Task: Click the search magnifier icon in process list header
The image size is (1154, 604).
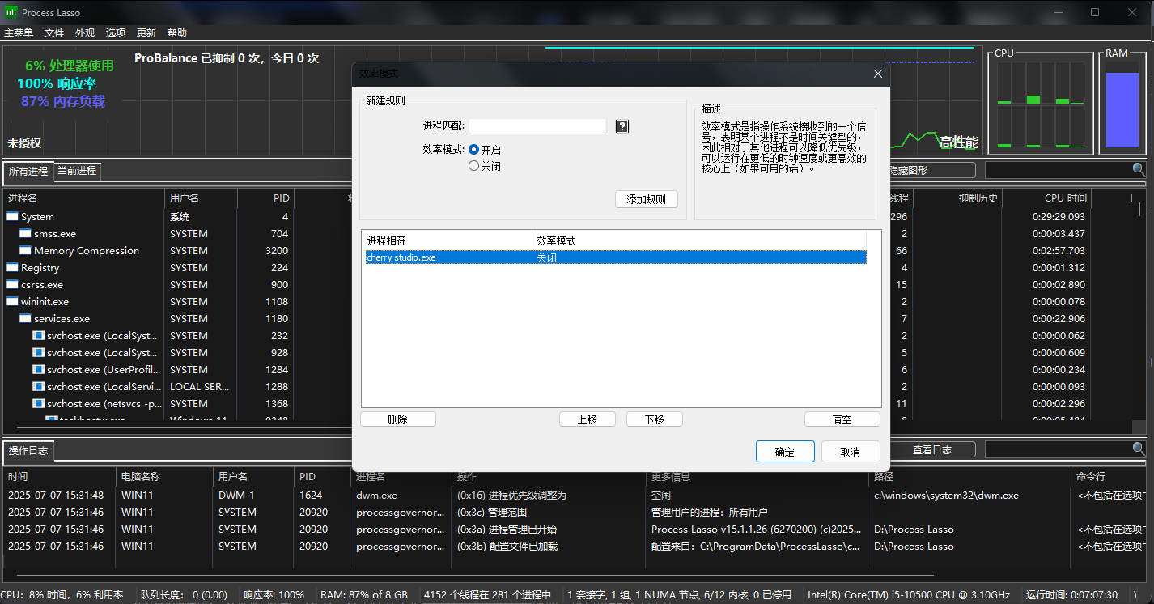Action: click(1139, 170)
